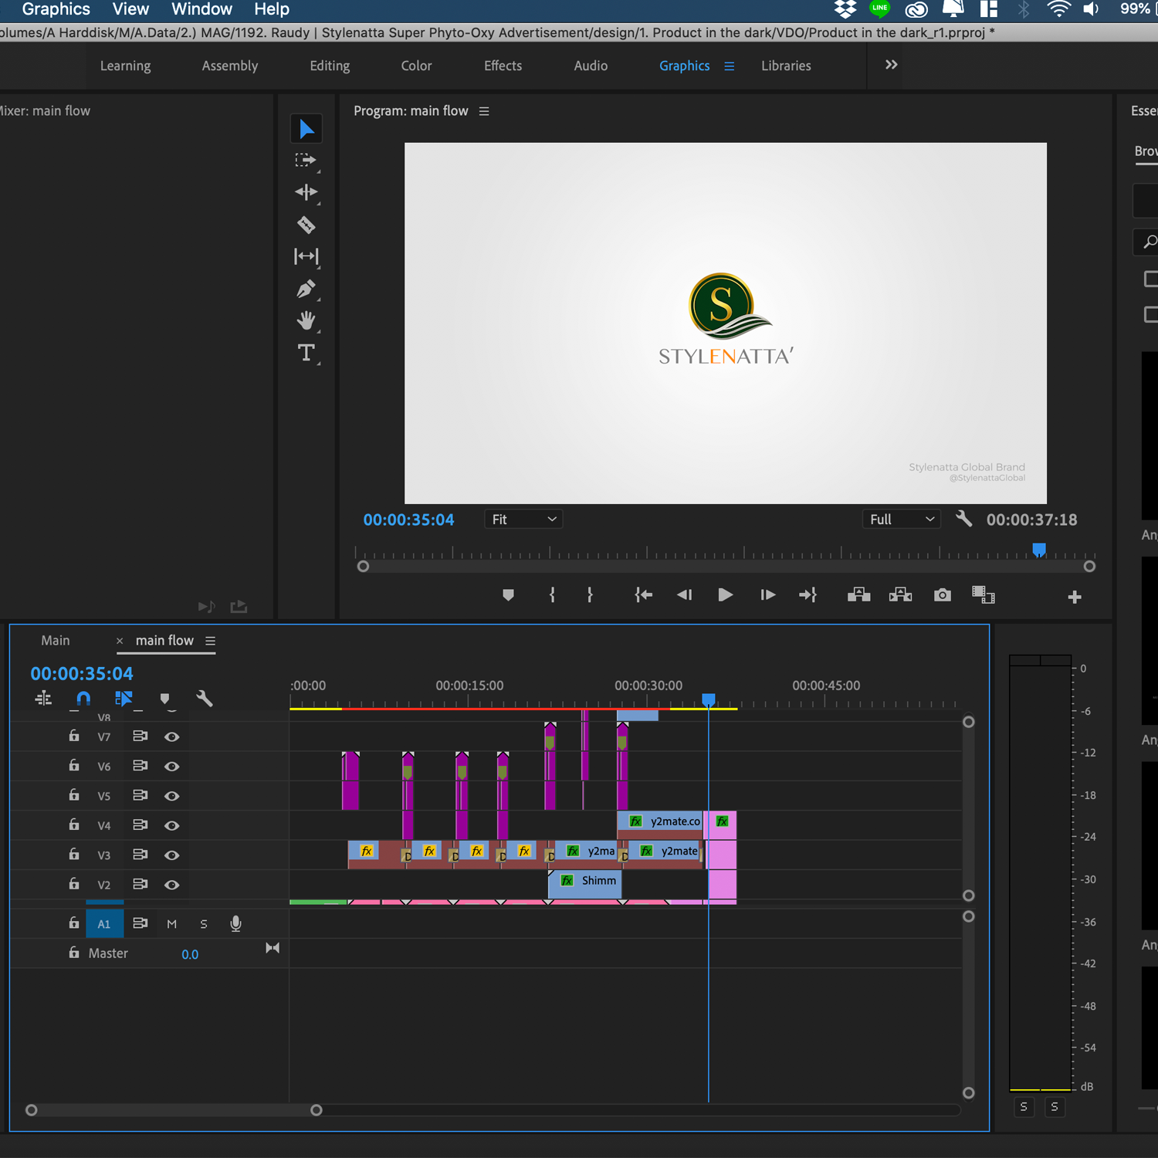Viewport: 1158px width, 1158px height.
Task: Click the Lift button
Action: 858,595
